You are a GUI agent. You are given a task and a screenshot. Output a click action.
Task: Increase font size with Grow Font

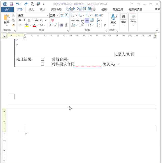pos(51,25)
